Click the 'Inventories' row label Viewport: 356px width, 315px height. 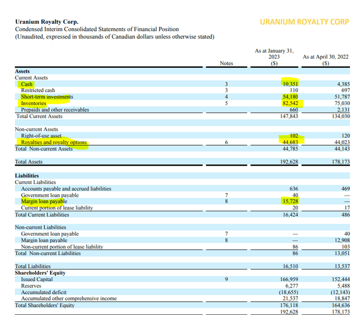click(x=33, y=103)
